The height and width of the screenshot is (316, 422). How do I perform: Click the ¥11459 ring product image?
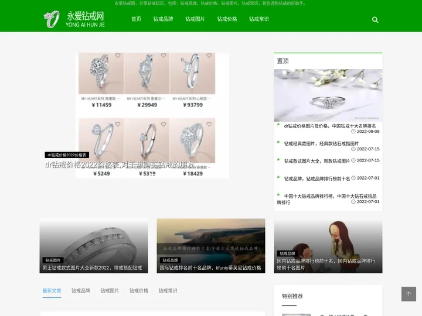[101, 73]
